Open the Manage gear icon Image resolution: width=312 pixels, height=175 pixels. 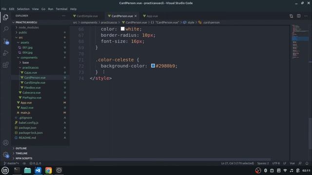(x=5, y=155)
